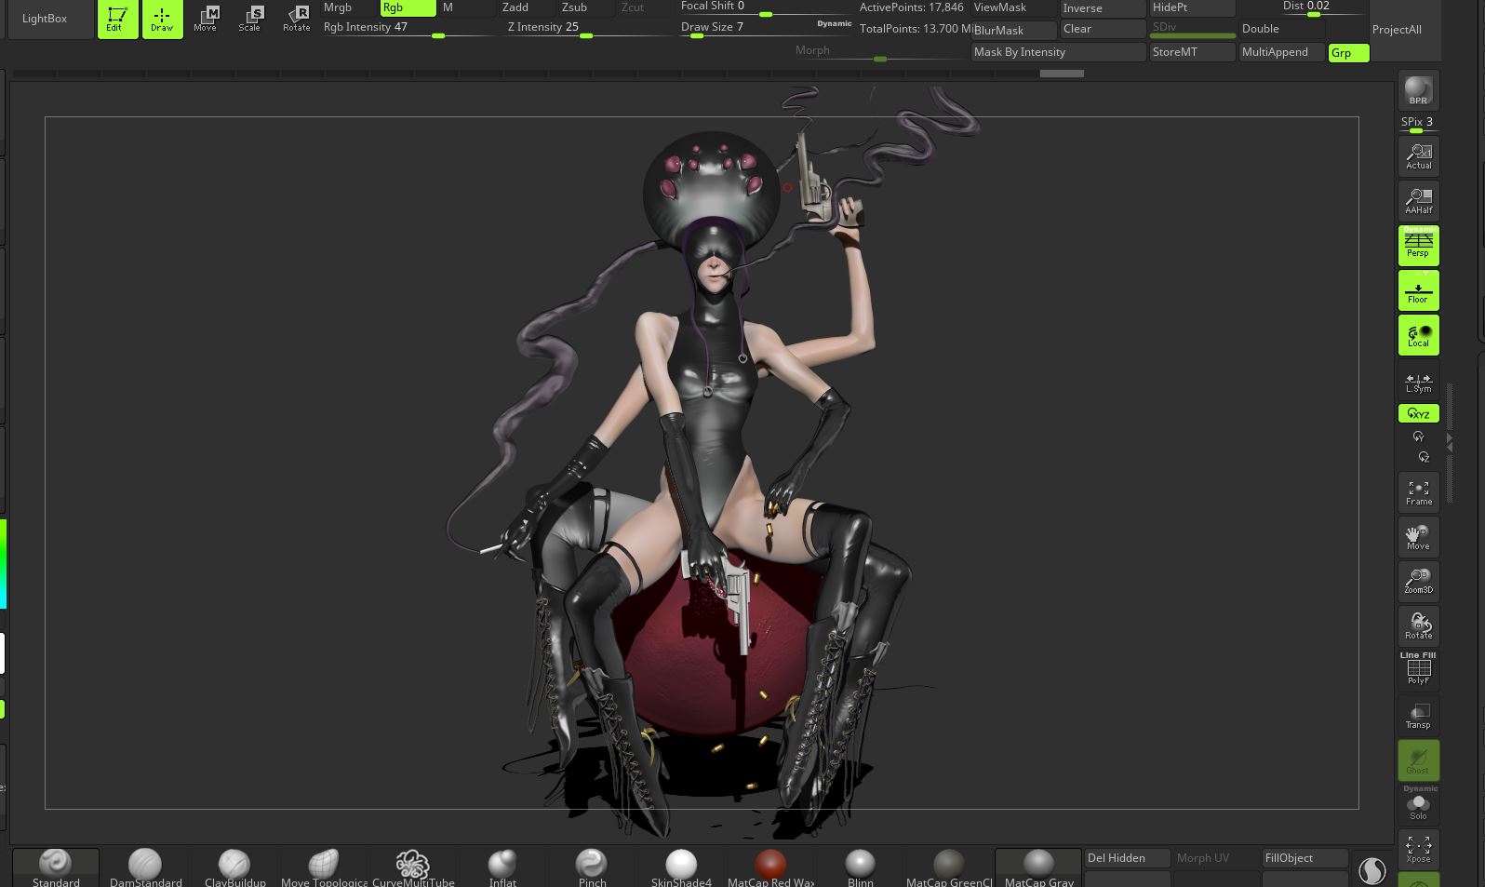Click Mask By Intensity

point(1058,52)
